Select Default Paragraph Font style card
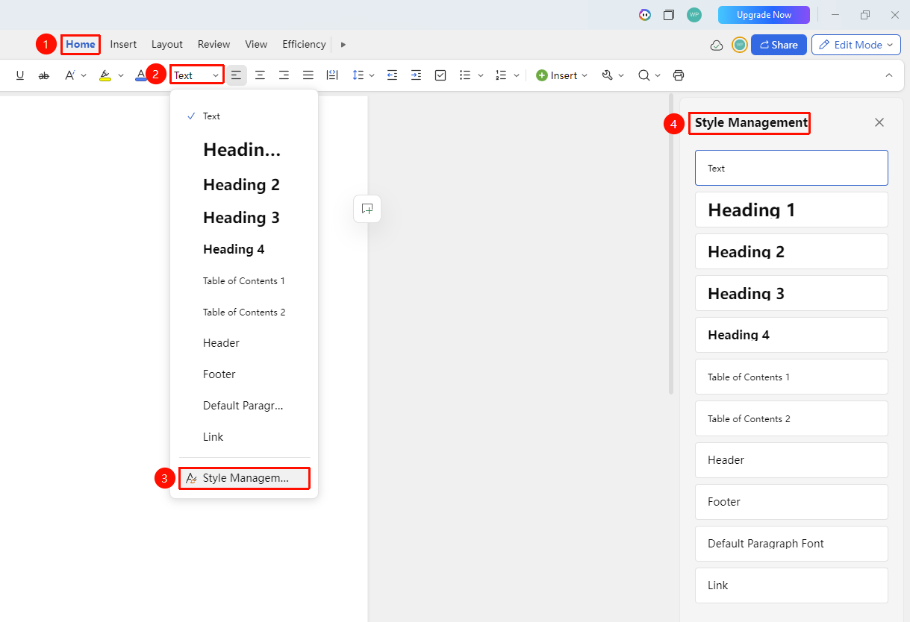The image size is (910, 622). (x=791, y=544)
